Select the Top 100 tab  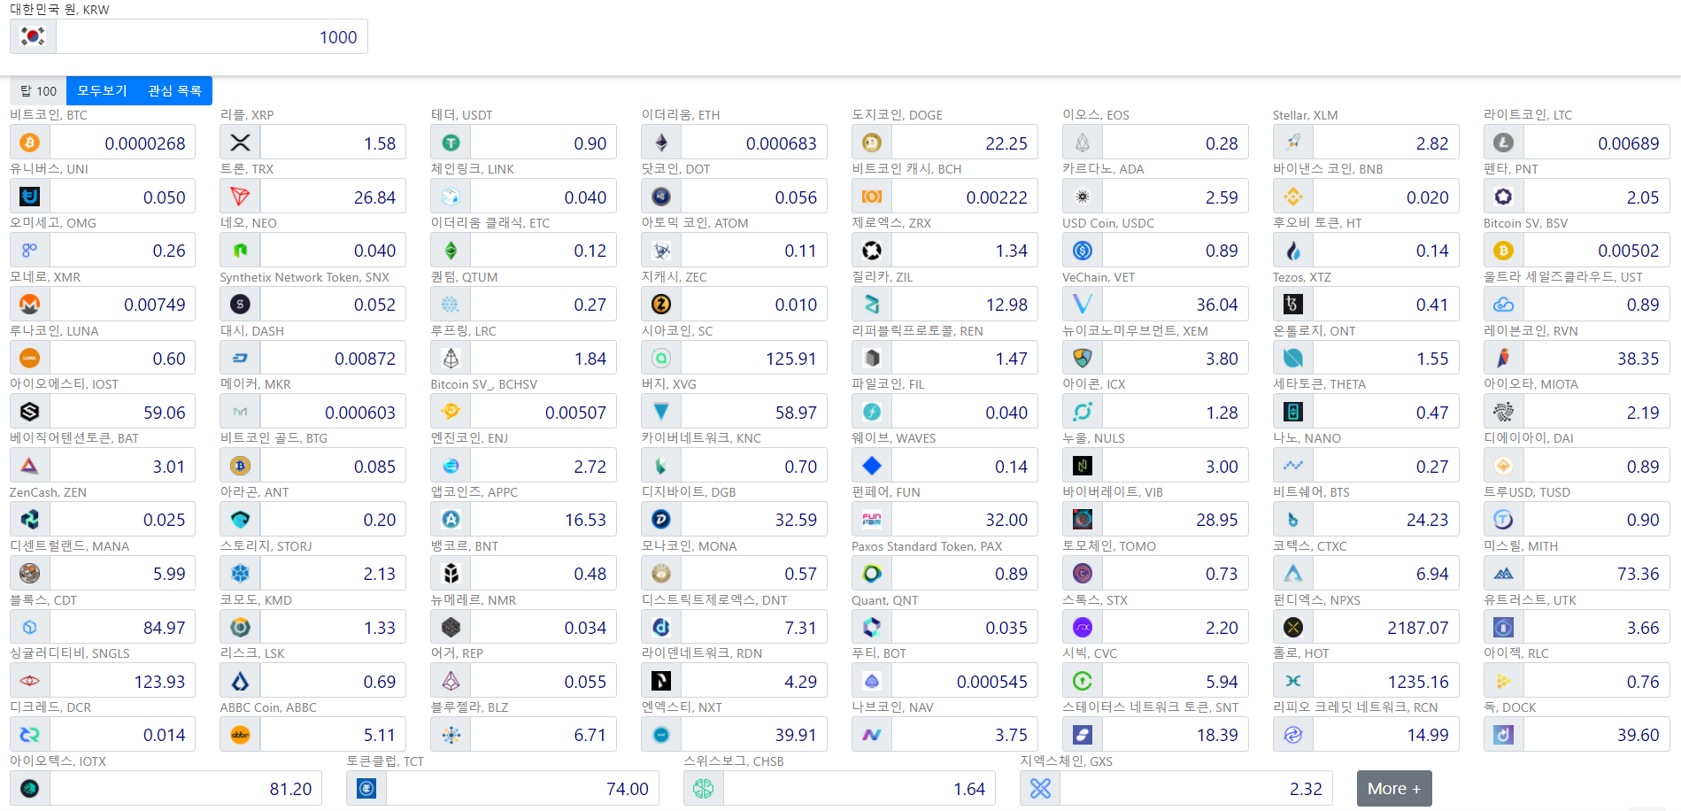[38, 90]
